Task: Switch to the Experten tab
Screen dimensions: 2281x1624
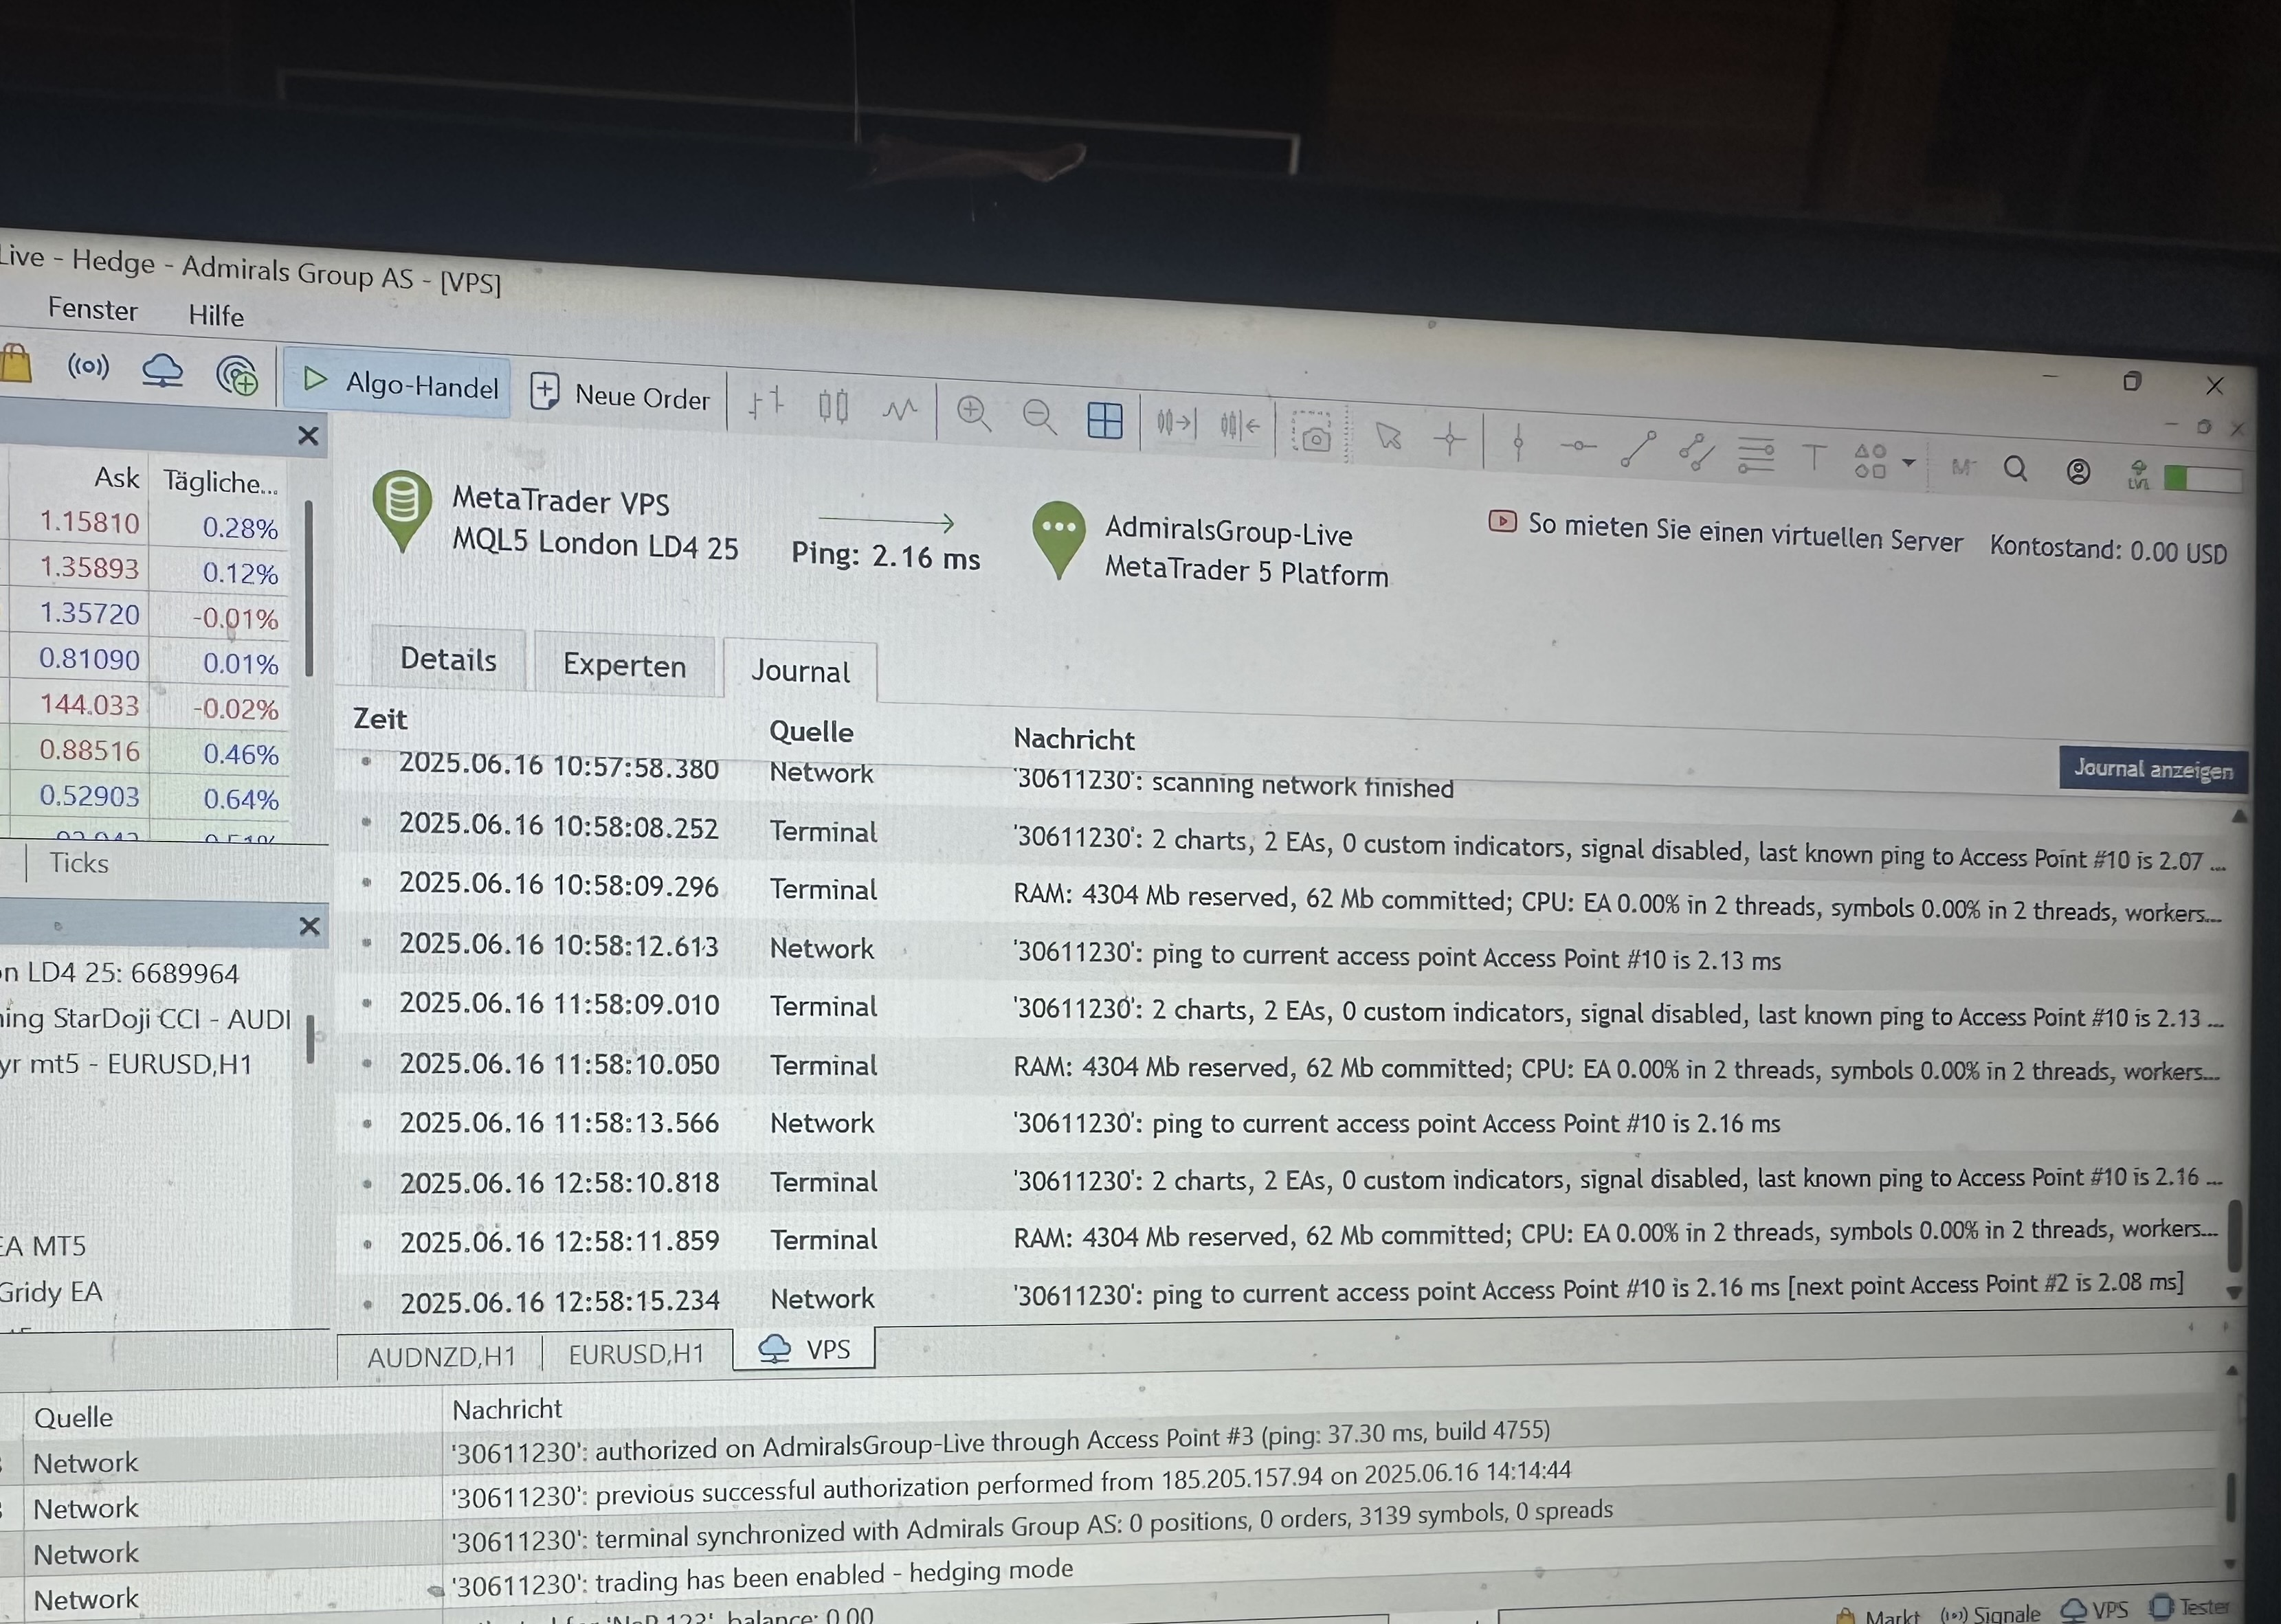Action: [x=624, y=665]
